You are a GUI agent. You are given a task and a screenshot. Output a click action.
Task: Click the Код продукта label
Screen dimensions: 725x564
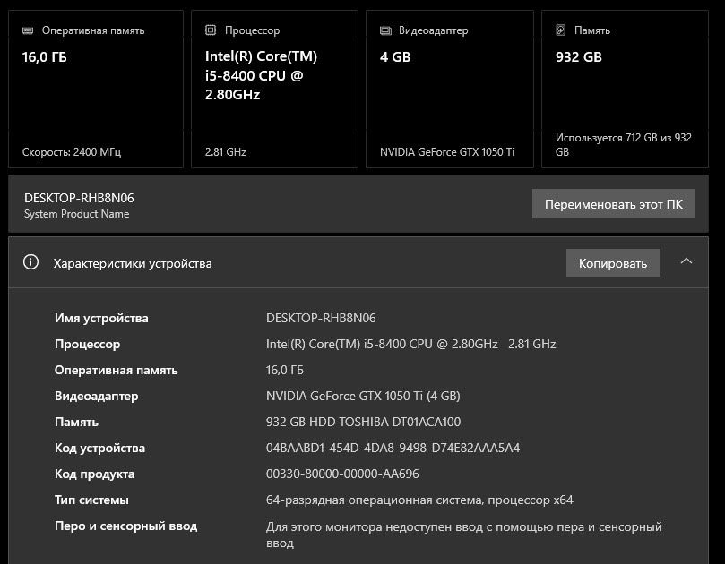point(95,474)
